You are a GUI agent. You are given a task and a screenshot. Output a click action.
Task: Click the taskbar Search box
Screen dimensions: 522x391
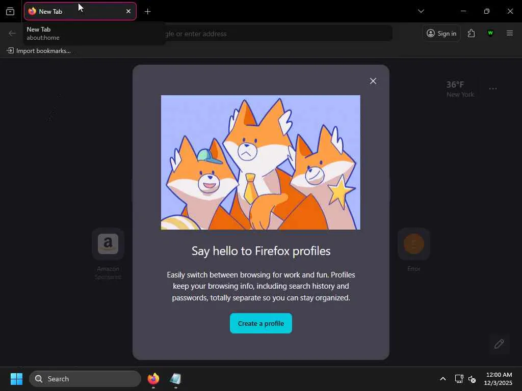click(85, 379)
